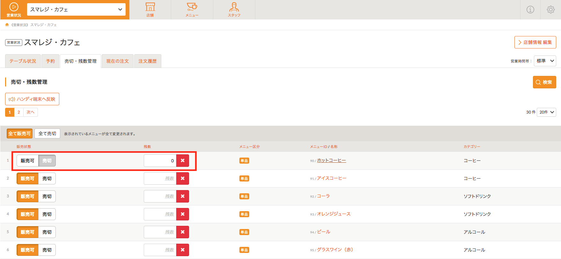561x259 pixels.
Task: Click the 販売状態 column header
Action: 24,147
